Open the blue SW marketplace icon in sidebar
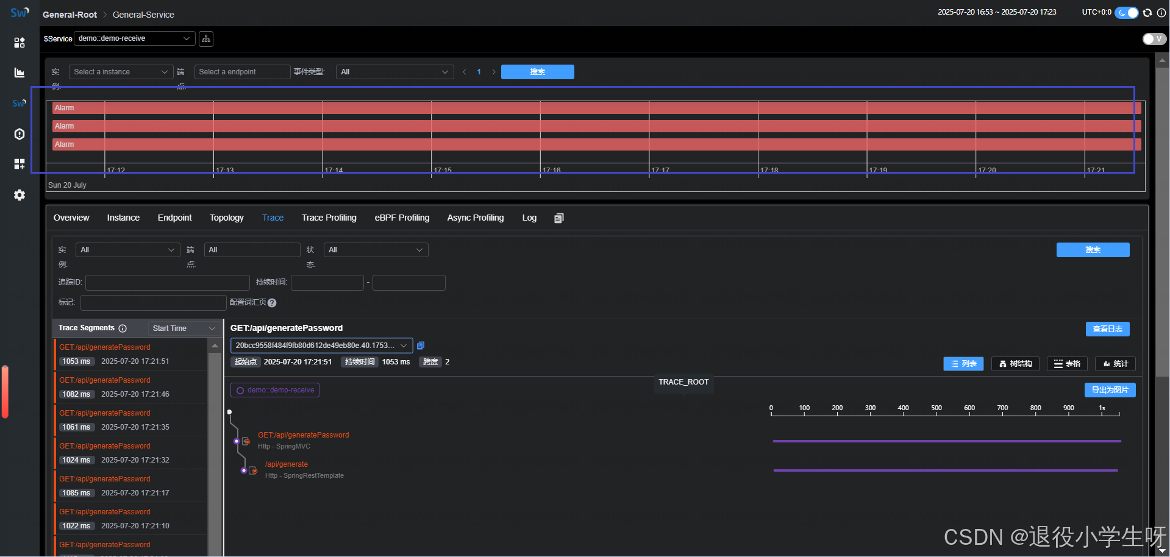Screen dimensions: 1170x557 [x=20, y=103]
